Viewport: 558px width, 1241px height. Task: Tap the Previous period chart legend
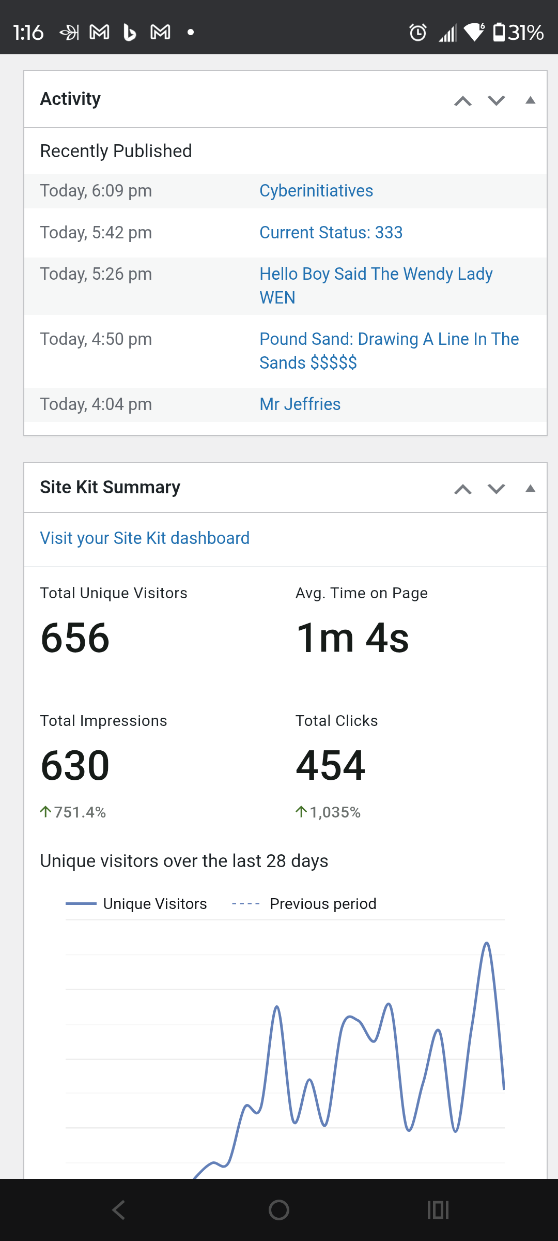point(305,904)
